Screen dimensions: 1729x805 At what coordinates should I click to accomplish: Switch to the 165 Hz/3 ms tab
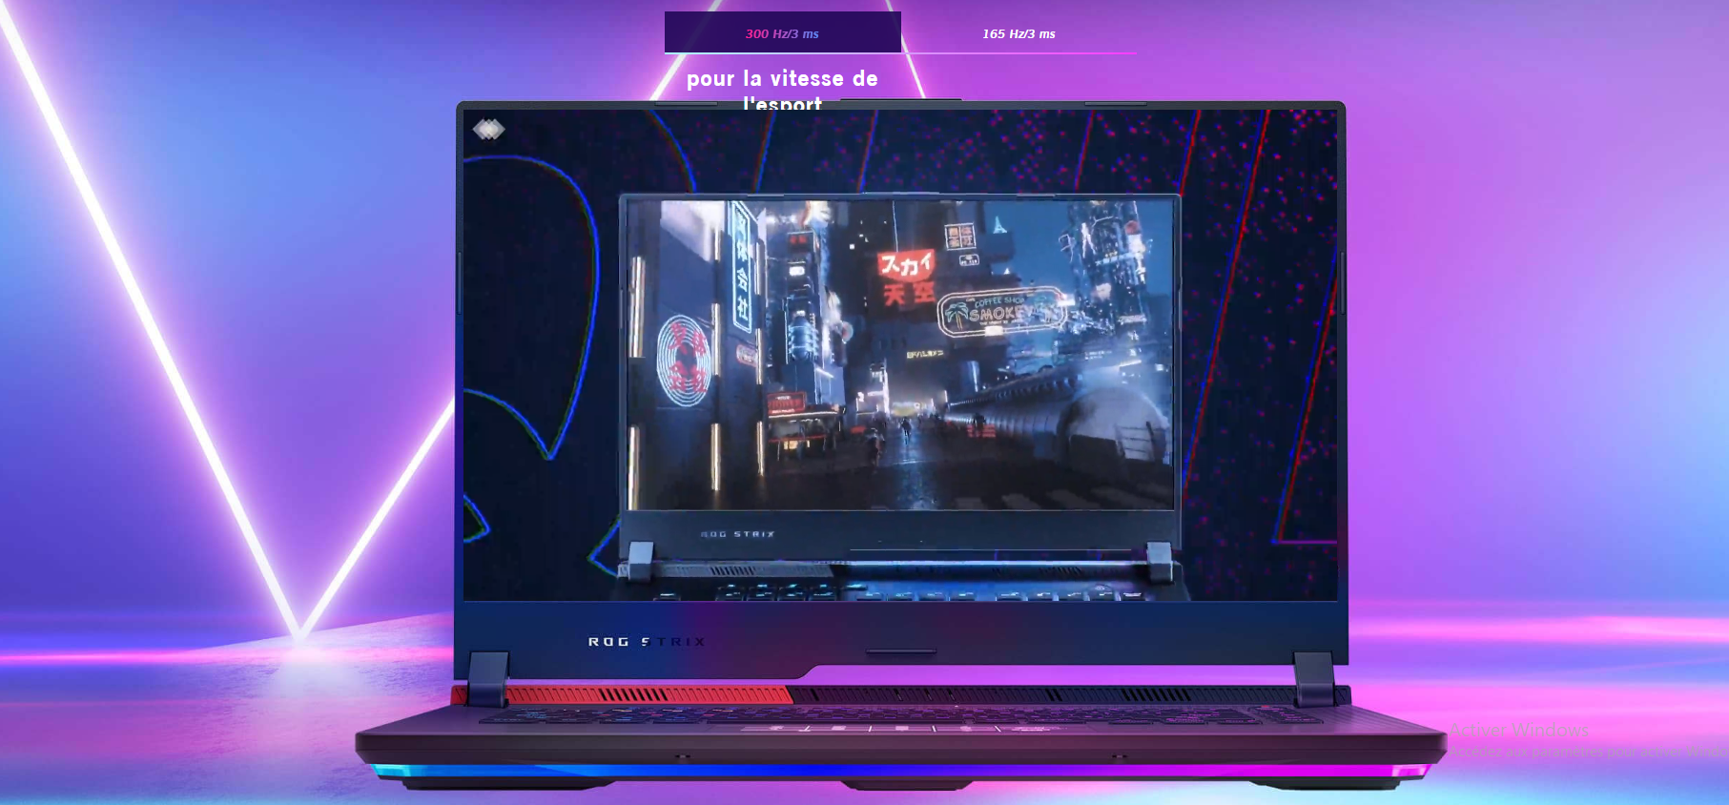[1019, 33]
